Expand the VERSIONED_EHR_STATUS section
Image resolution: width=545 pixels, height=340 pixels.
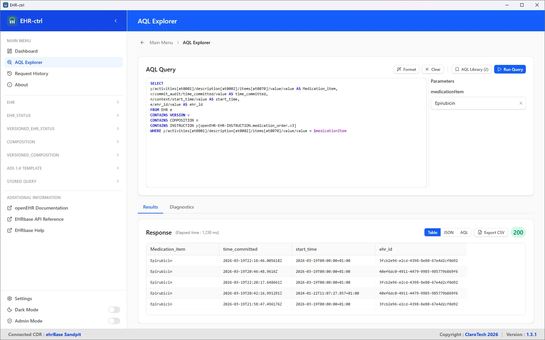pyautogui.click(x=63, y=128)
